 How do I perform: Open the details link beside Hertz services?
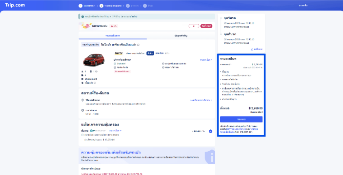tap(206, 60)
